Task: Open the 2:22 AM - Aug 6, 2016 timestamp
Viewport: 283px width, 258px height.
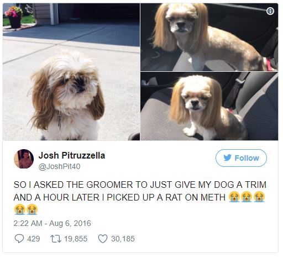Action: (52, 223)
